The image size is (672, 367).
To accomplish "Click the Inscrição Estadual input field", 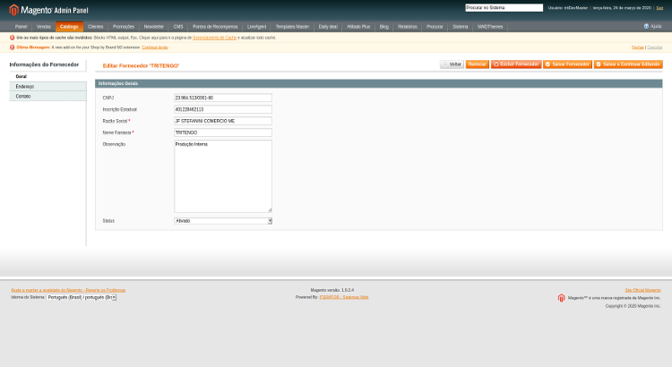I will click(x=223, y=109).
